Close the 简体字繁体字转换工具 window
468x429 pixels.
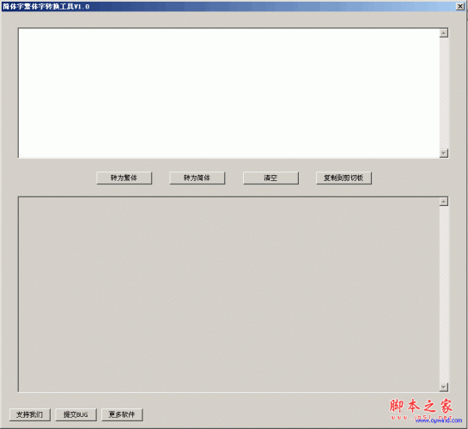click(x=460, y=6)
